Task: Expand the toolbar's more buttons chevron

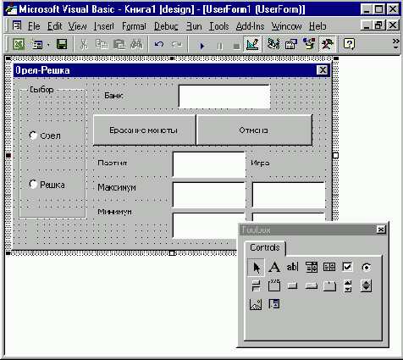Action: point(395,44)
